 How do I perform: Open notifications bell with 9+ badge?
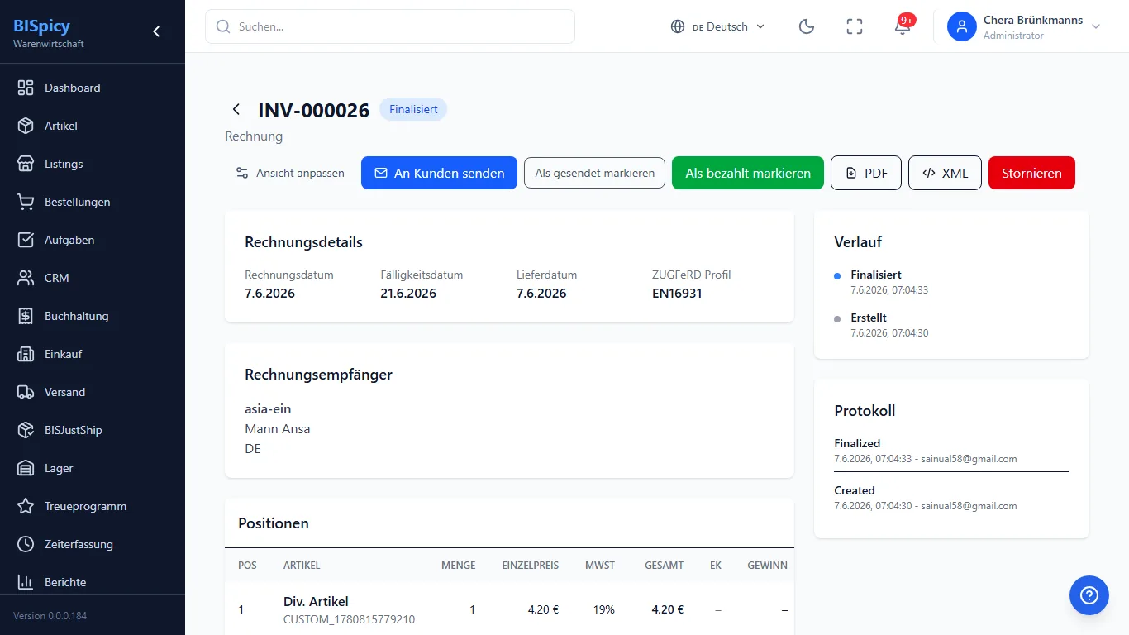pyautogui.click(x=903, y=26)
